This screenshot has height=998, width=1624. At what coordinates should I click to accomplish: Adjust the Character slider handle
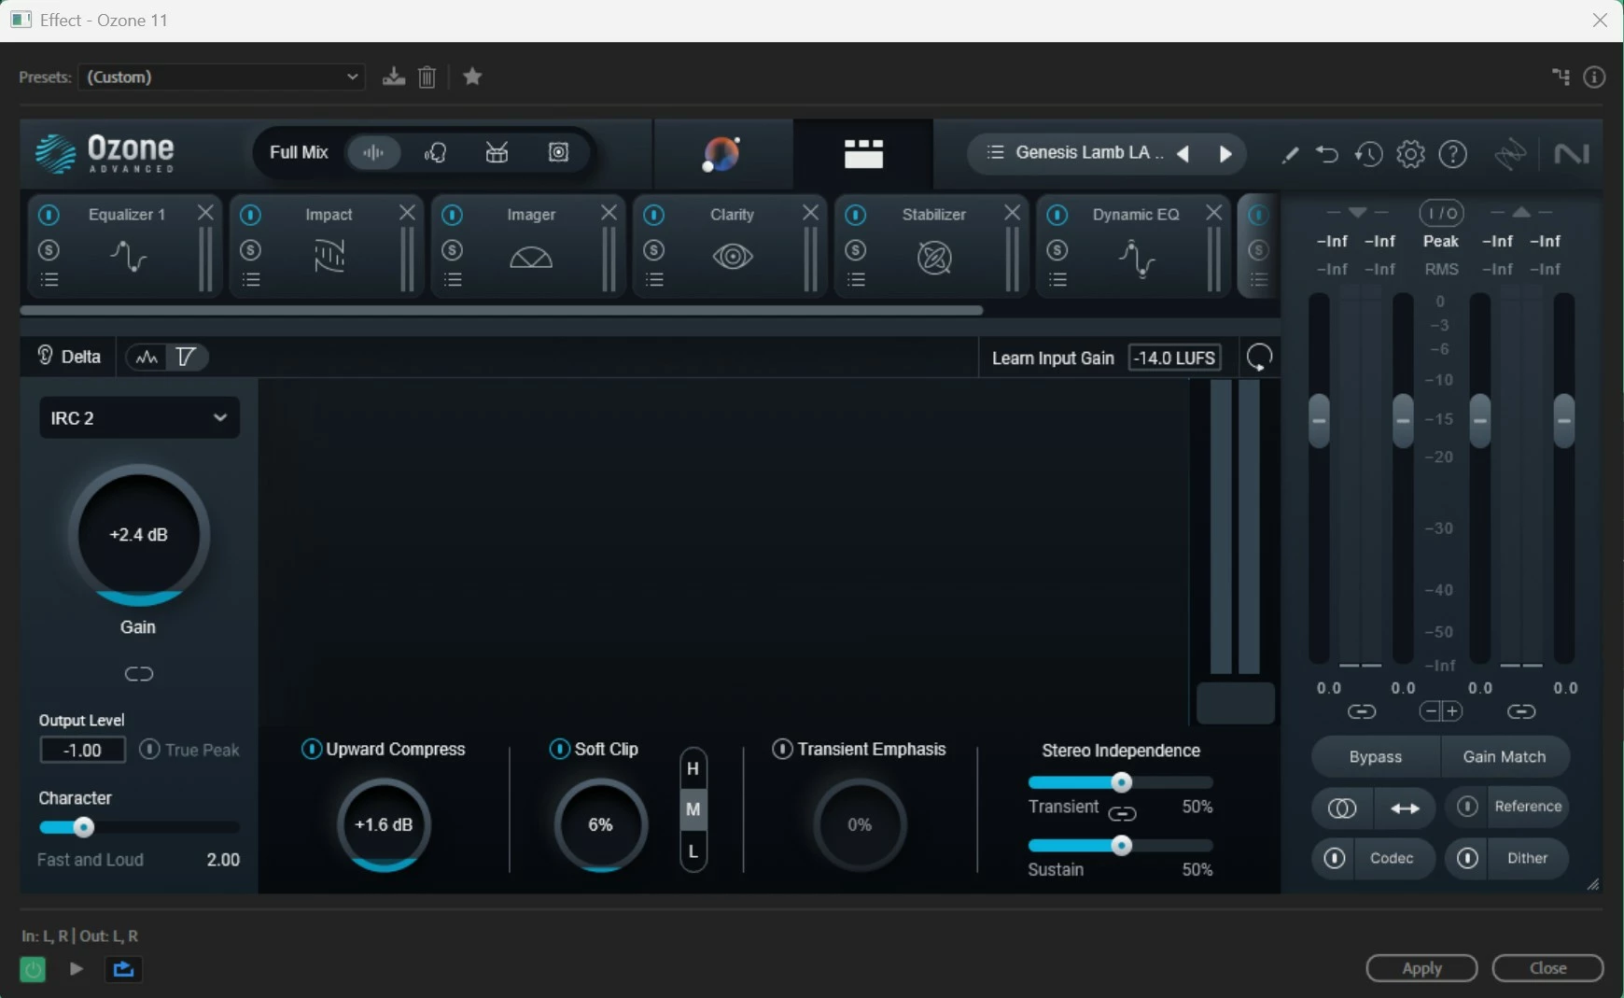[x=83, y=827]
